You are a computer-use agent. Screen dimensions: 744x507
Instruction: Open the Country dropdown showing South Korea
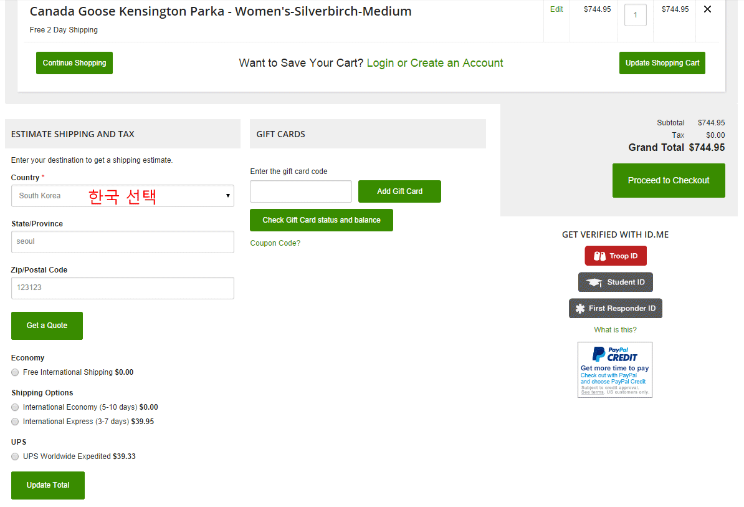123,196
